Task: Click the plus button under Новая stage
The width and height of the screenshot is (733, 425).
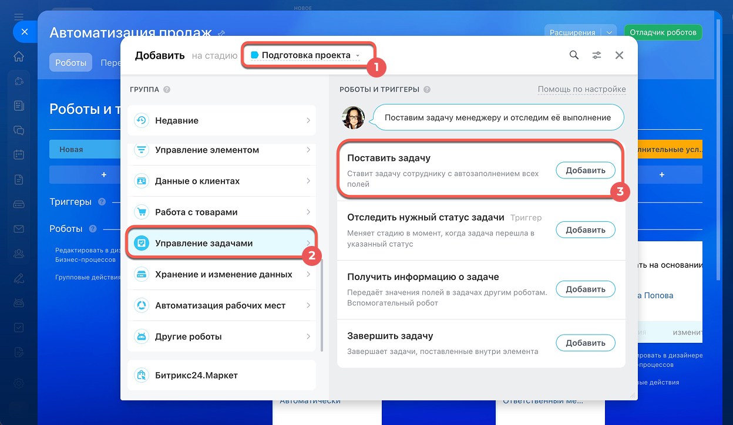Action: tap(104, 175)
